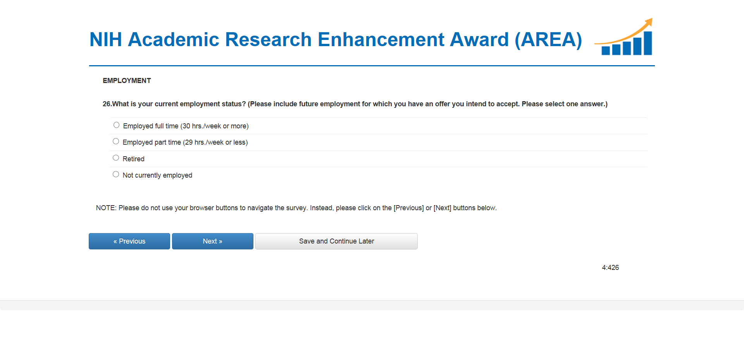The image size is (744, 363).
Task: Click the NIH Academic Research Enhancement Award title
Action: click(x=336, y=40)
